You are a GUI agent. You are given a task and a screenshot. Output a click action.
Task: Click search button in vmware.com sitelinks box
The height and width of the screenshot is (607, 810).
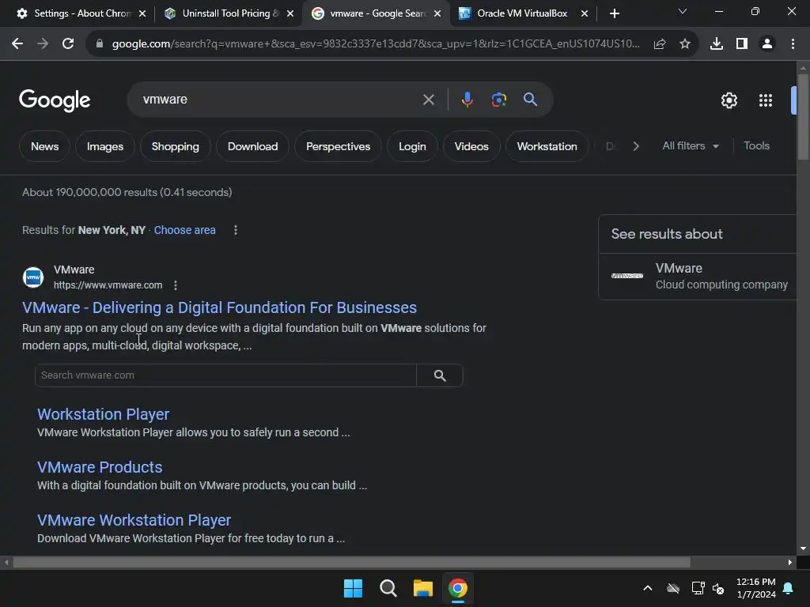pos(440,375)
